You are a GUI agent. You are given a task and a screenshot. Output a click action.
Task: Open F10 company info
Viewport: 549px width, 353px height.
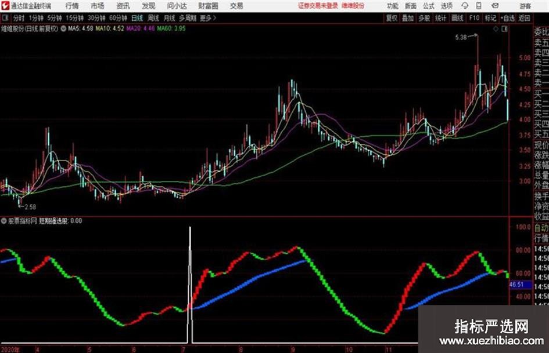tap(474, 18)
